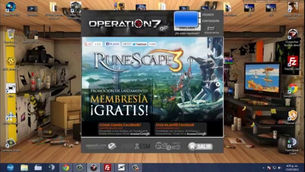Open the white X app taskbar icon
Viewport: 305px width, 172px height.
[121, 168]
